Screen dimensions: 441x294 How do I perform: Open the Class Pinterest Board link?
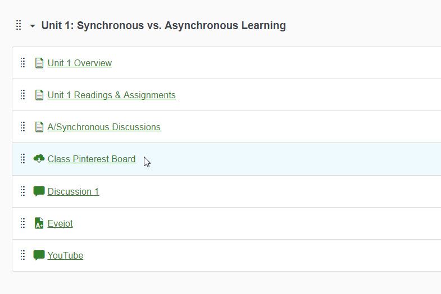pyautogui.click(x=92, y=159)
